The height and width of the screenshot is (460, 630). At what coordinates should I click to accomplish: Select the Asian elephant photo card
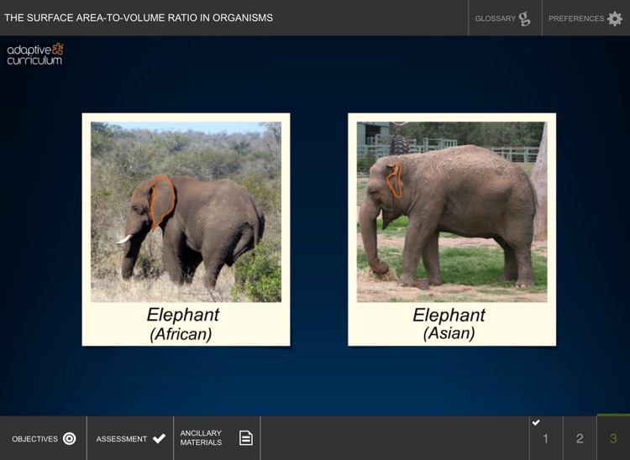click(x=452, y=229)
